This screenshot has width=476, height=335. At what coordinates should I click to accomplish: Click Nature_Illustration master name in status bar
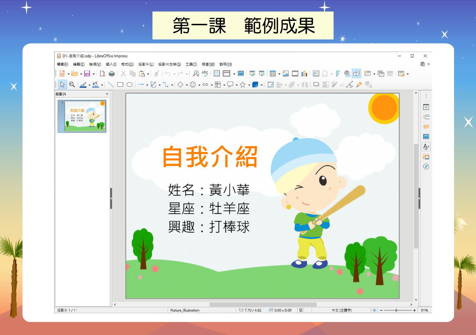tap(185, 310)
